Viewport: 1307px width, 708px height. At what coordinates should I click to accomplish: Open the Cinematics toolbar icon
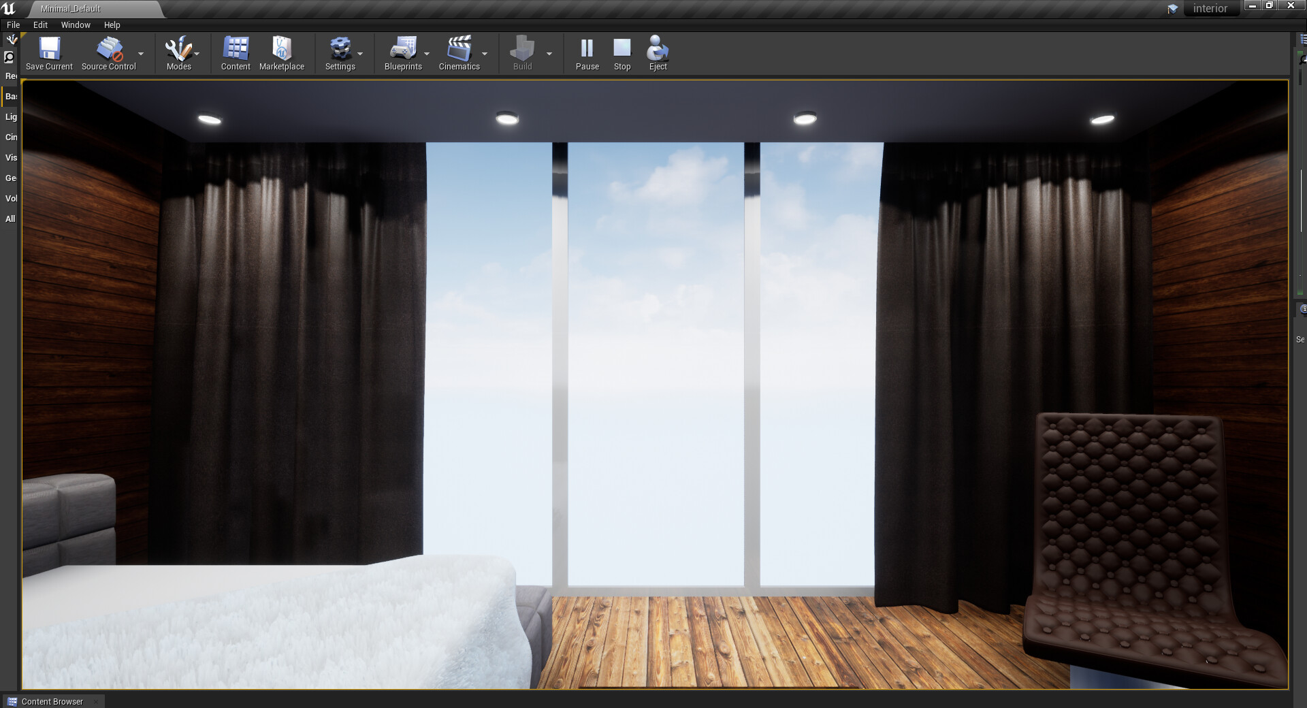(x=459, y=49)
